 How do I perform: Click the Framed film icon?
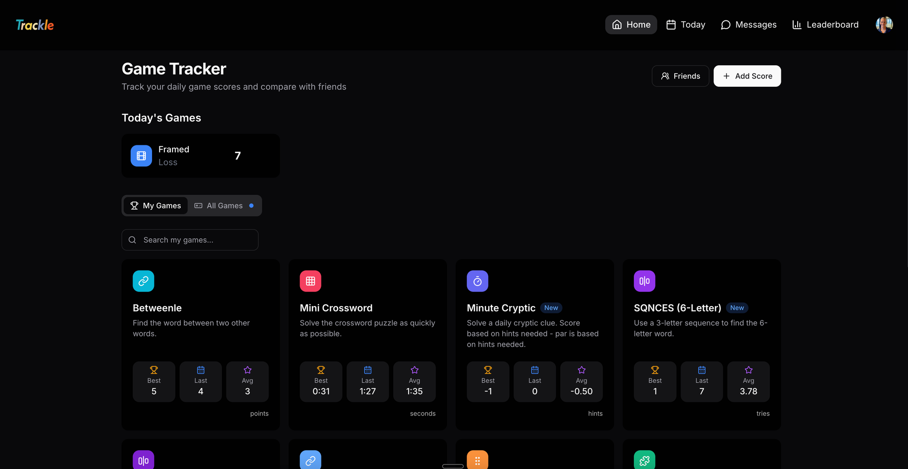[x=141, y=156]
